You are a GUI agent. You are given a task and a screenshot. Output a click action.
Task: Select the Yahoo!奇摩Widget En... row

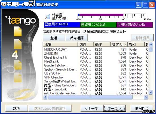pyautogui.click(x=96, y=81)
